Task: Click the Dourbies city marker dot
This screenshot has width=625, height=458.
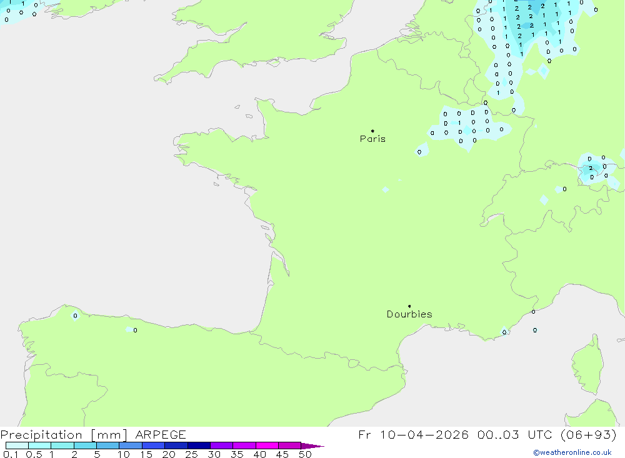Action: [409, 306]
